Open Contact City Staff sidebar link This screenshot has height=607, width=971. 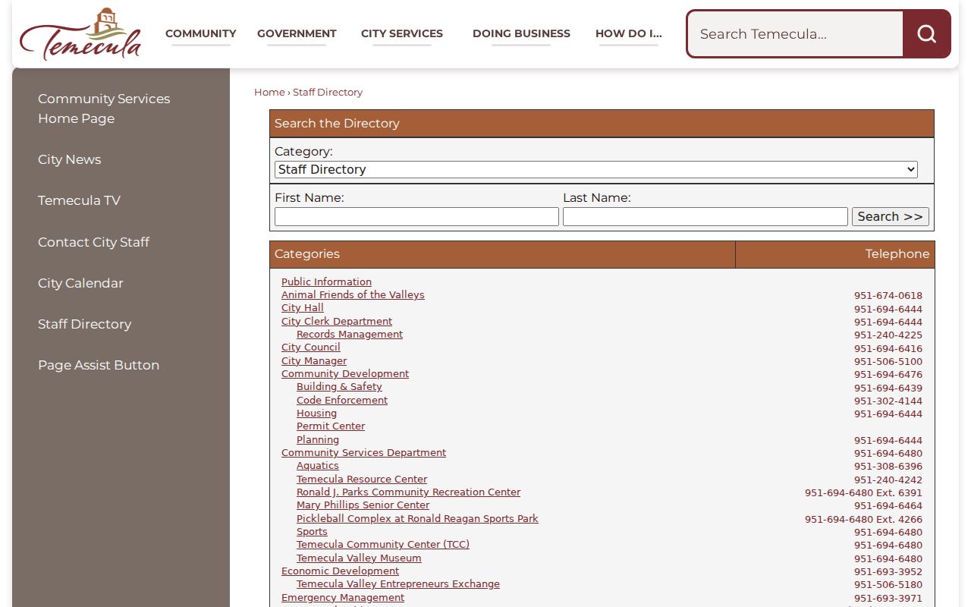coord(93,242)
